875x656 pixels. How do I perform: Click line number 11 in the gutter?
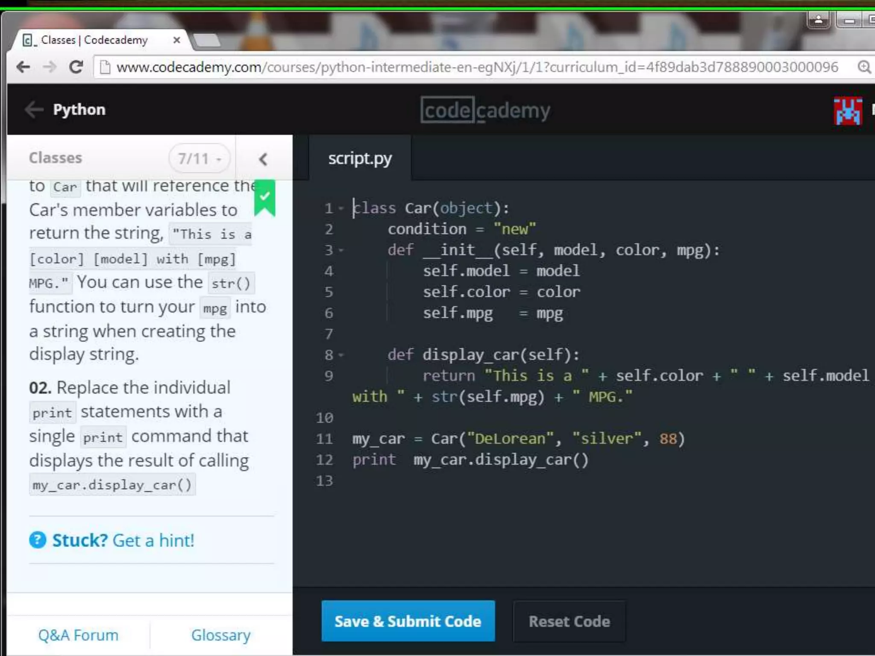pyautogui.click(x=324, y=439)
